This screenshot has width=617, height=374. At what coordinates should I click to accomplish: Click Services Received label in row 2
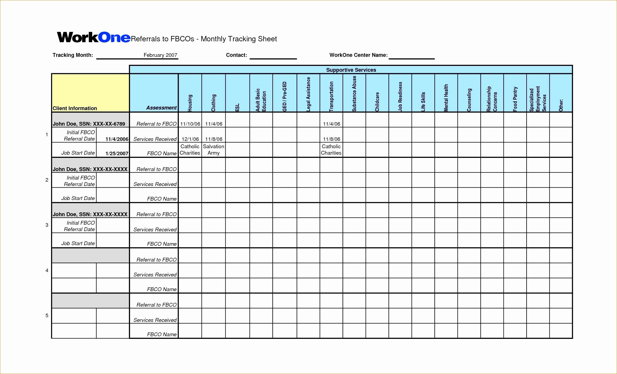(155, 184)
